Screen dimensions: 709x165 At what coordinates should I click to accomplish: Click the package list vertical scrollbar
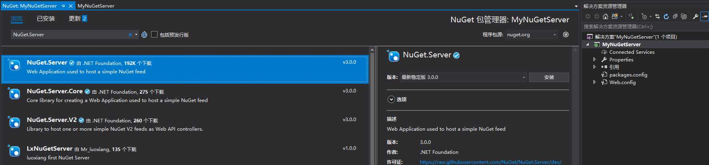(372, 106)
